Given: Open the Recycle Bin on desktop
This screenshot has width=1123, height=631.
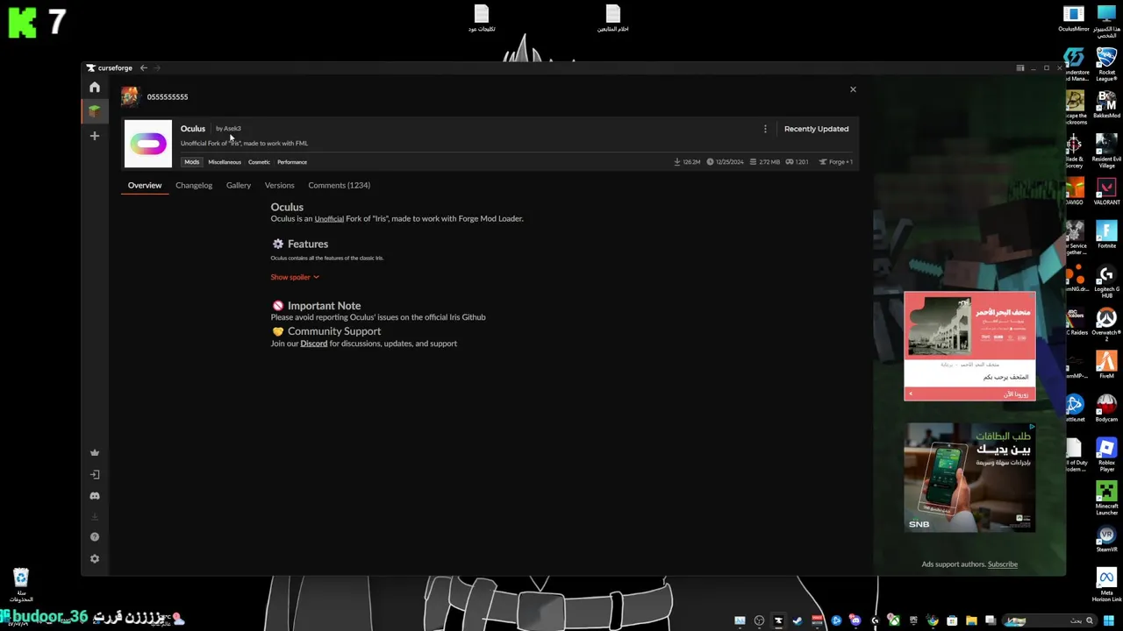Looking at the screenshot, I should (x=21, y=585).
